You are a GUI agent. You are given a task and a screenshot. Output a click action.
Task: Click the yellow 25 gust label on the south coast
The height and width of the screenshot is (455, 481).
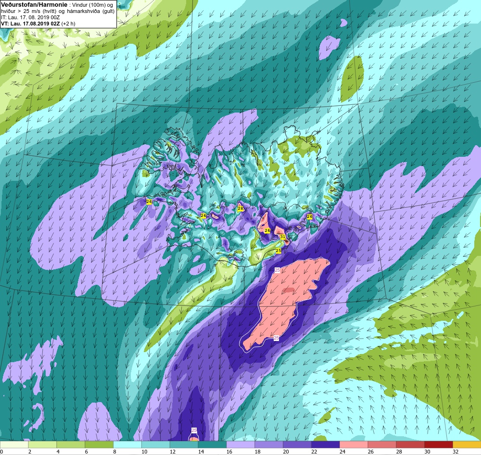[278, 251]
